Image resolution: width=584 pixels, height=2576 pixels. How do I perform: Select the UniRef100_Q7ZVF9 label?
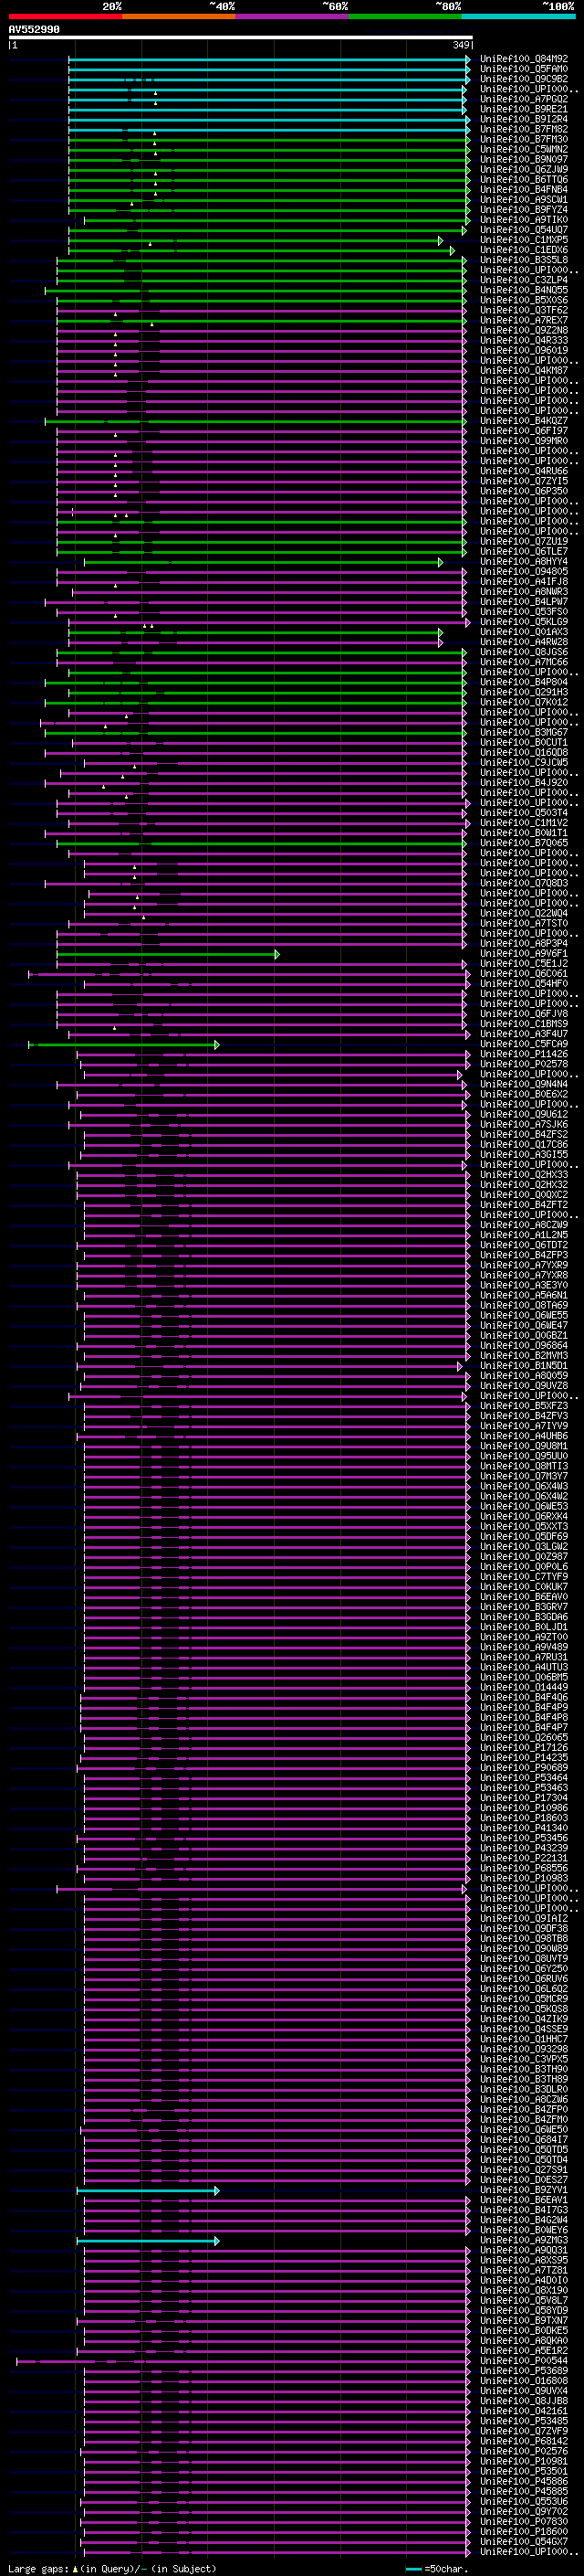coord(524,2431)
